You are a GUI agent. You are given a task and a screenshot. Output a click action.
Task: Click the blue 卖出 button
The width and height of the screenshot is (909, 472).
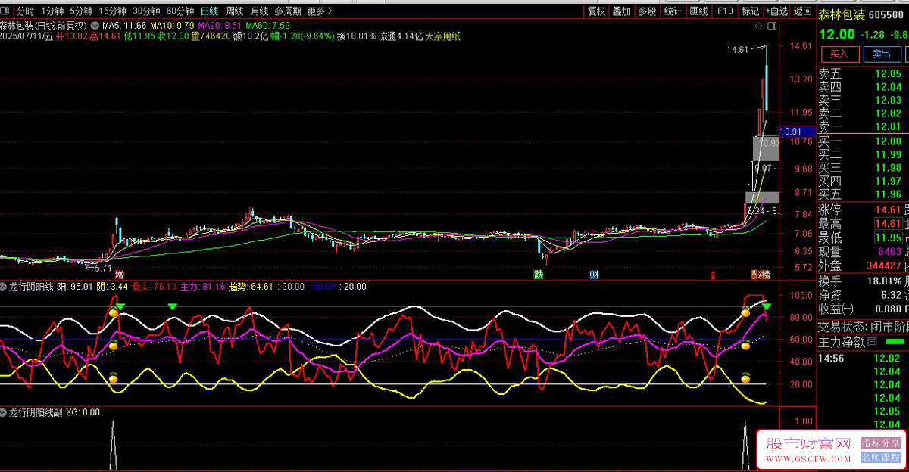[881, 54]
